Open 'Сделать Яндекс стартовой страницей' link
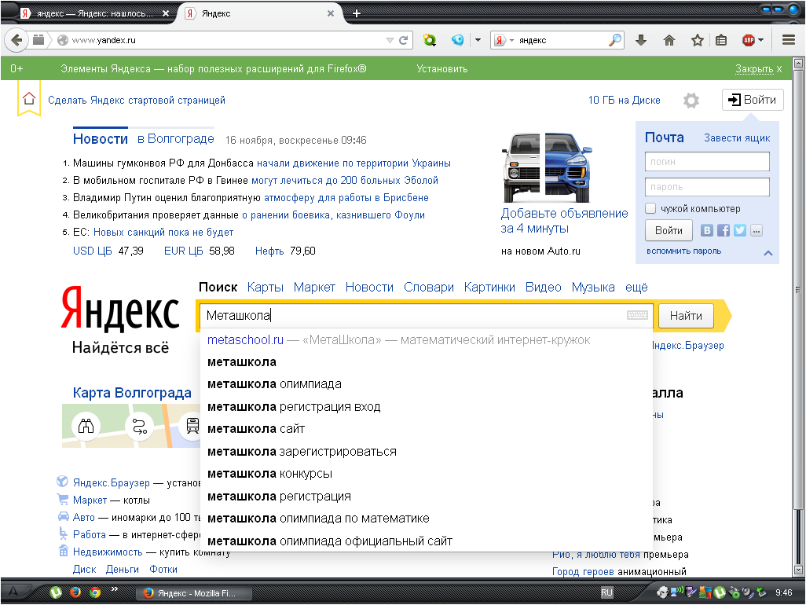 click(x=137, y=100)
